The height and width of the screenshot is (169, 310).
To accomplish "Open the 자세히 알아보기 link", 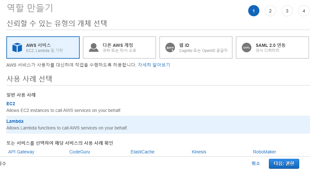I will [154, 65].
